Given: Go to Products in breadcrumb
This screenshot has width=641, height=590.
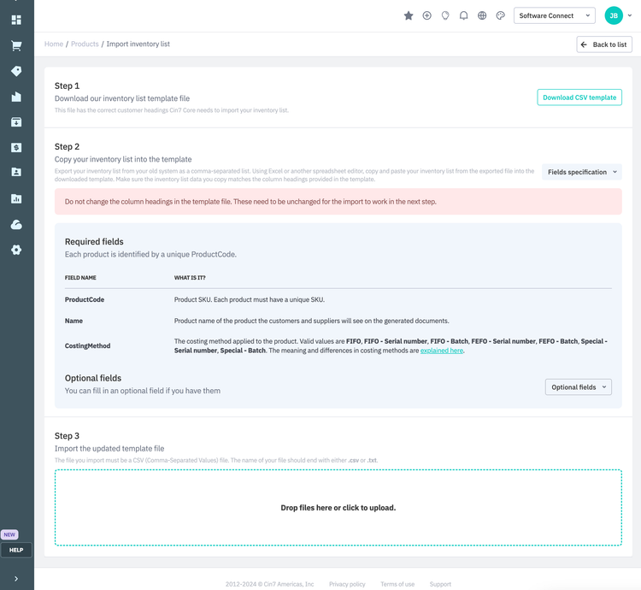Looking at the screenshot, I should (85, 44).
